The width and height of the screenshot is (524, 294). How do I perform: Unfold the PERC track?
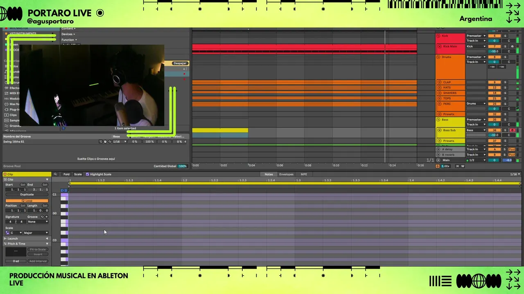(440, 104)
